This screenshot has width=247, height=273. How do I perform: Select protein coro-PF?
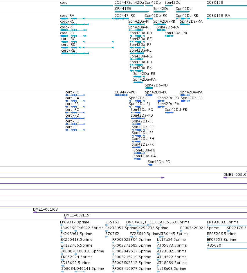coord(72,127)
